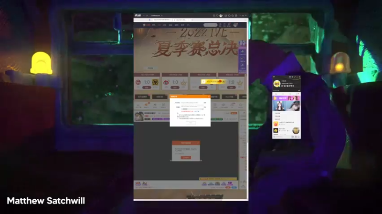This screenshot has height=214, width=382.
Task: Click the last purple gift icon on the gift bar
Action: pos(230,184)
